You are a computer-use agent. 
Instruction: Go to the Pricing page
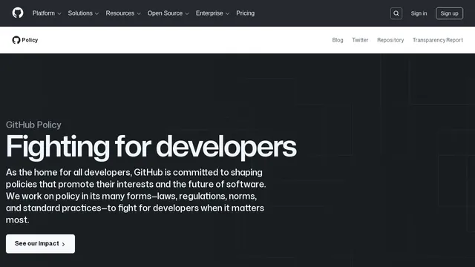pyautogui.click(x=246, y=13)
